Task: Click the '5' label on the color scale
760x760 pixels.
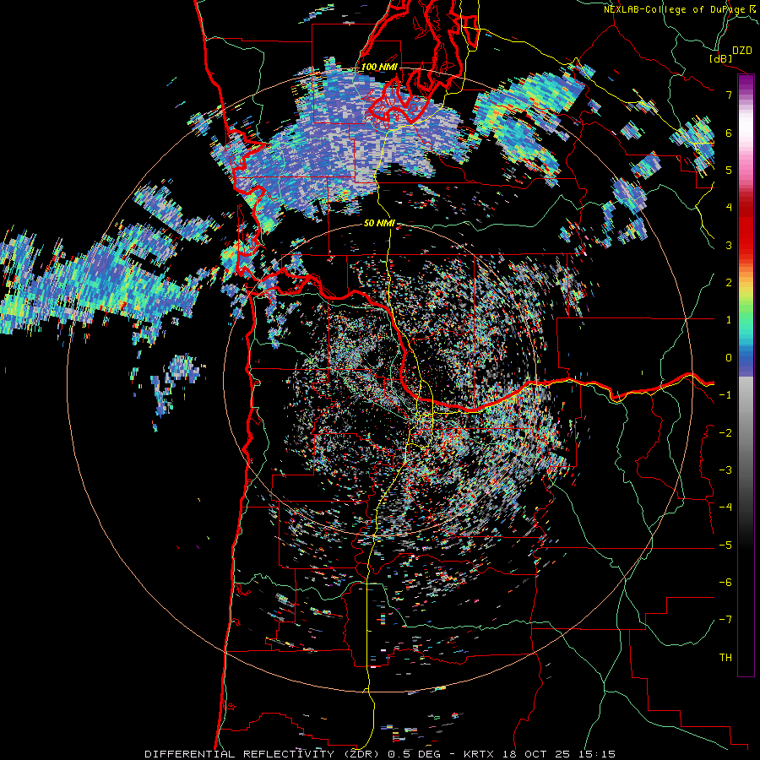Action: pos(729,170)
